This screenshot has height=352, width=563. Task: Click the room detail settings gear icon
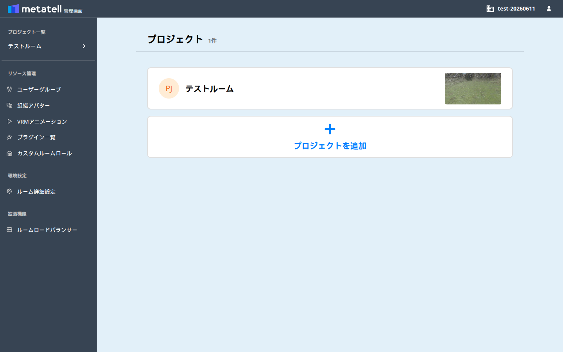[x=9, y=192]
